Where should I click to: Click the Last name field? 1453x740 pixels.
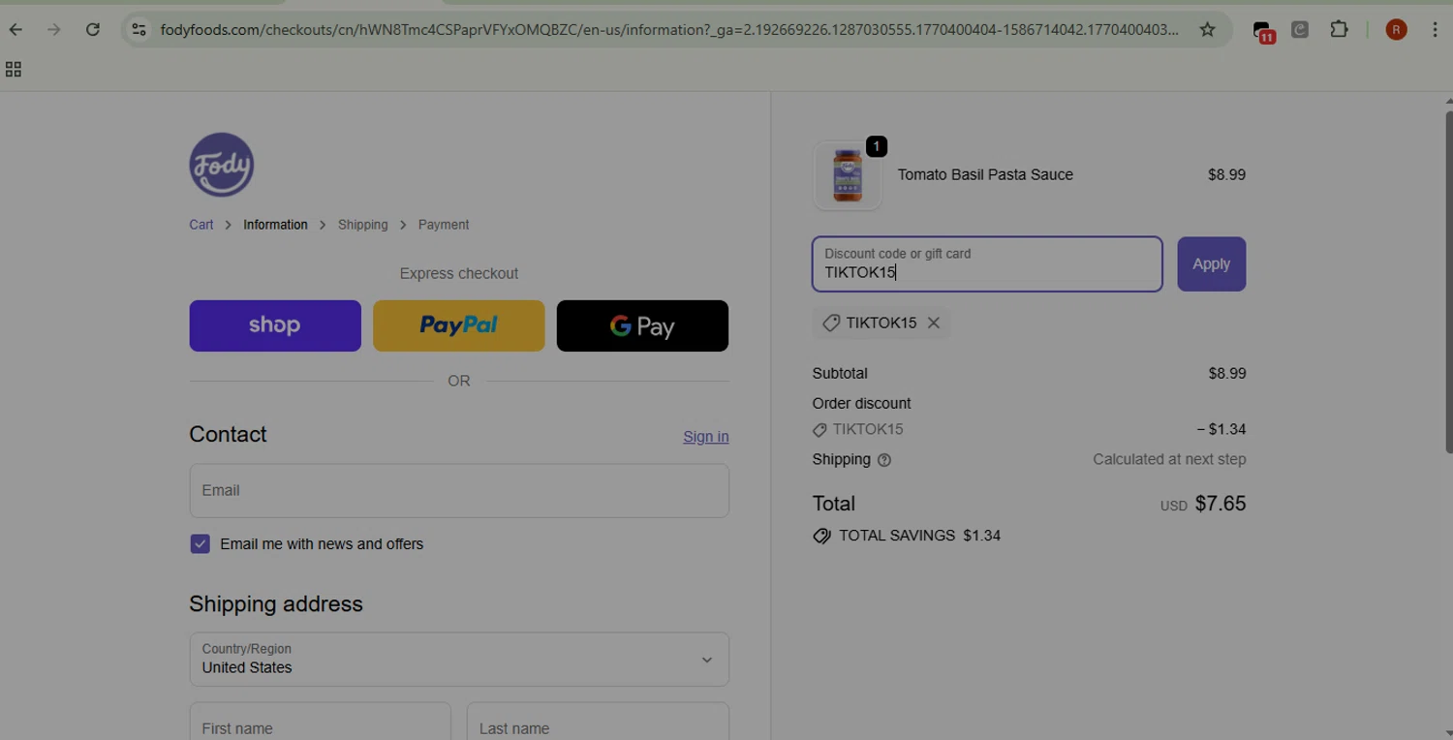[x=598, y=723]
